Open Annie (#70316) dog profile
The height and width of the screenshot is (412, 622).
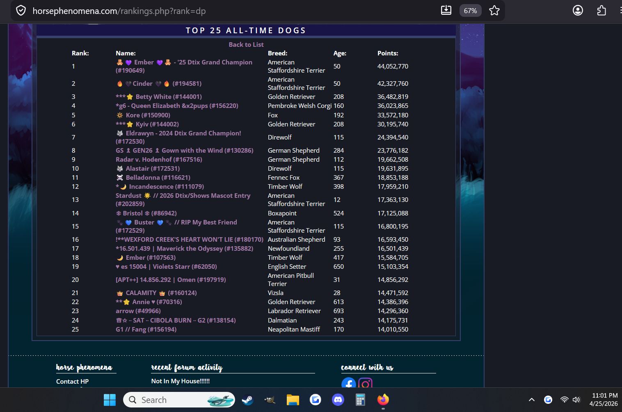(149, 302)
